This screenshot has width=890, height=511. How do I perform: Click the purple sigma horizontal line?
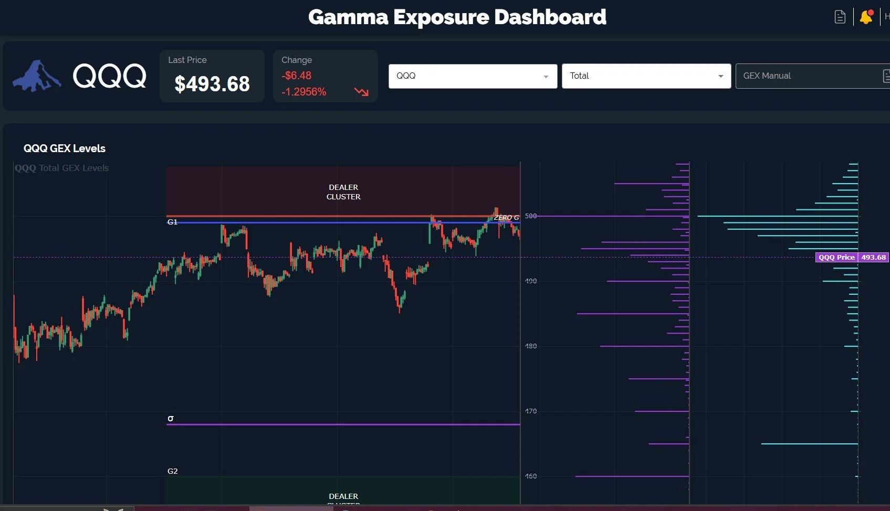343,424
